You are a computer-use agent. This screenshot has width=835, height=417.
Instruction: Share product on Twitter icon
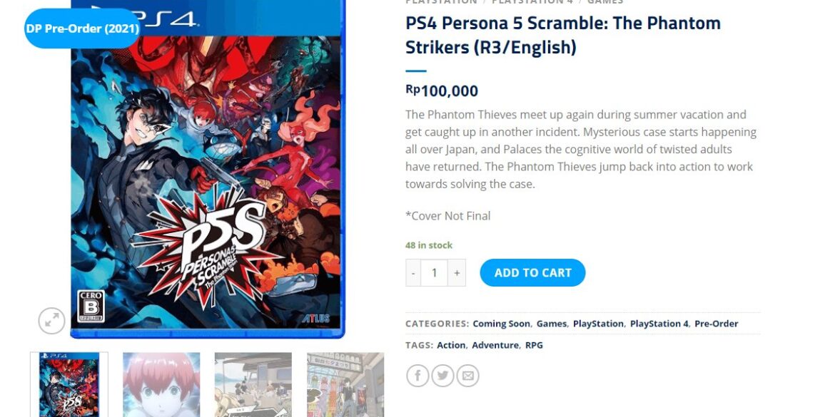[442, 376]
